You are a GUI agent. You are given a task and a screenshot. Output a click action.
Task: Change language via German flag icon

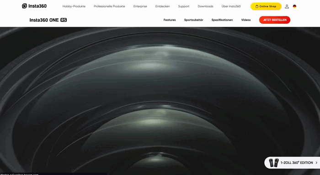(294, 6)
